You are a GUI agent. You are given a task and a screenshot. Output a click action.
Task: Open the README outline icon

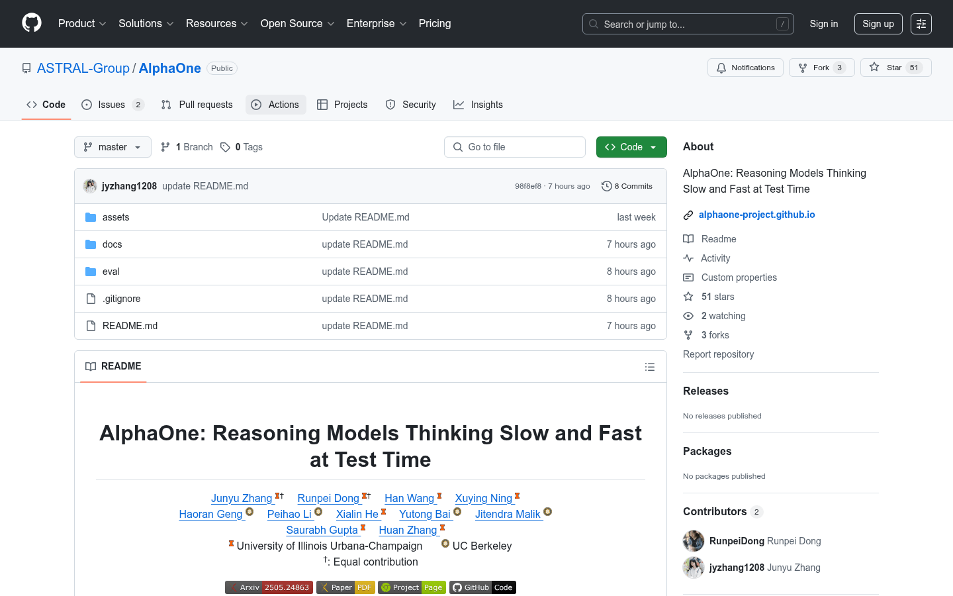pyautogui.click(x=649, y=367)
